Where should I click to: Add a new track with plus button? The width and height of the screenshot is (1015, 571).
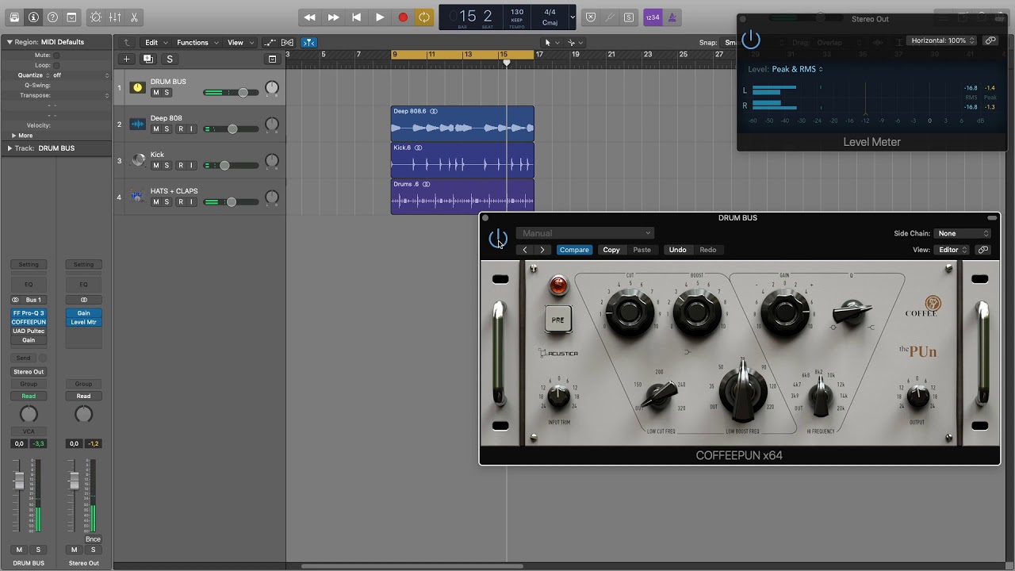click(x=126, y=59)
